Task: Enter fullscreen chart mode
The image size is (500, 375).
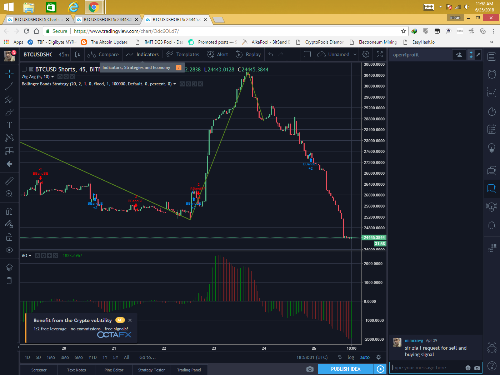Action: pos(380,54)
